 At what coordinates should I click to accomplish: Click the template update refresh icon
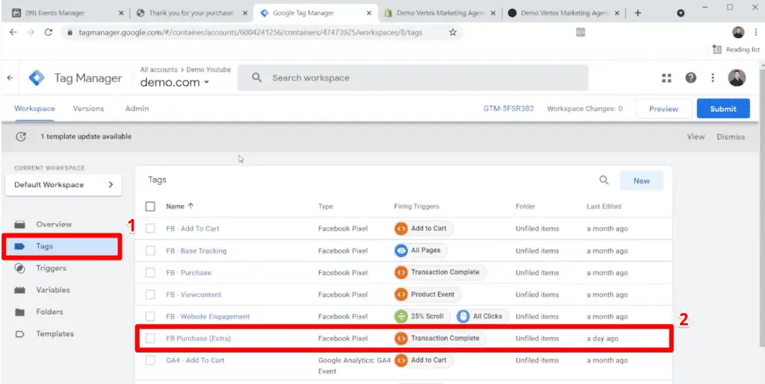click(21, 136)
